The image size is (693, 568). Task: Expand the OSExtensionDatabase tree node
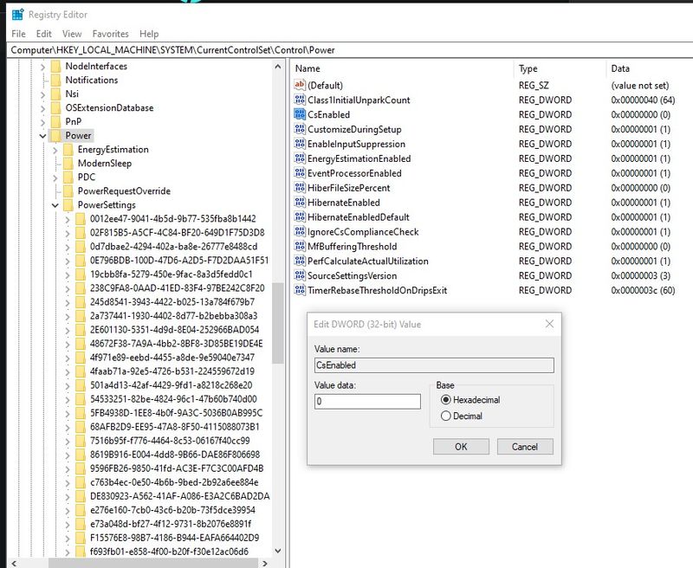click(42, 108)
